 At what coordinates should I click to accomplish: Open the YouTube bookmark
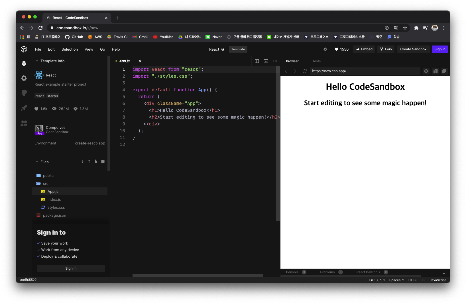163,37
